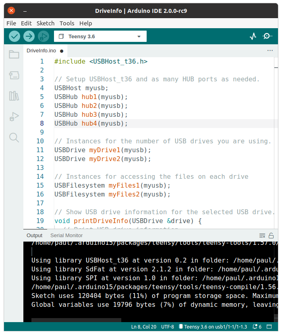Place cursor on hub2(myusb) line
Image resolution: width=282 pixels, height=335 pixels.
[x=91, y=106]
